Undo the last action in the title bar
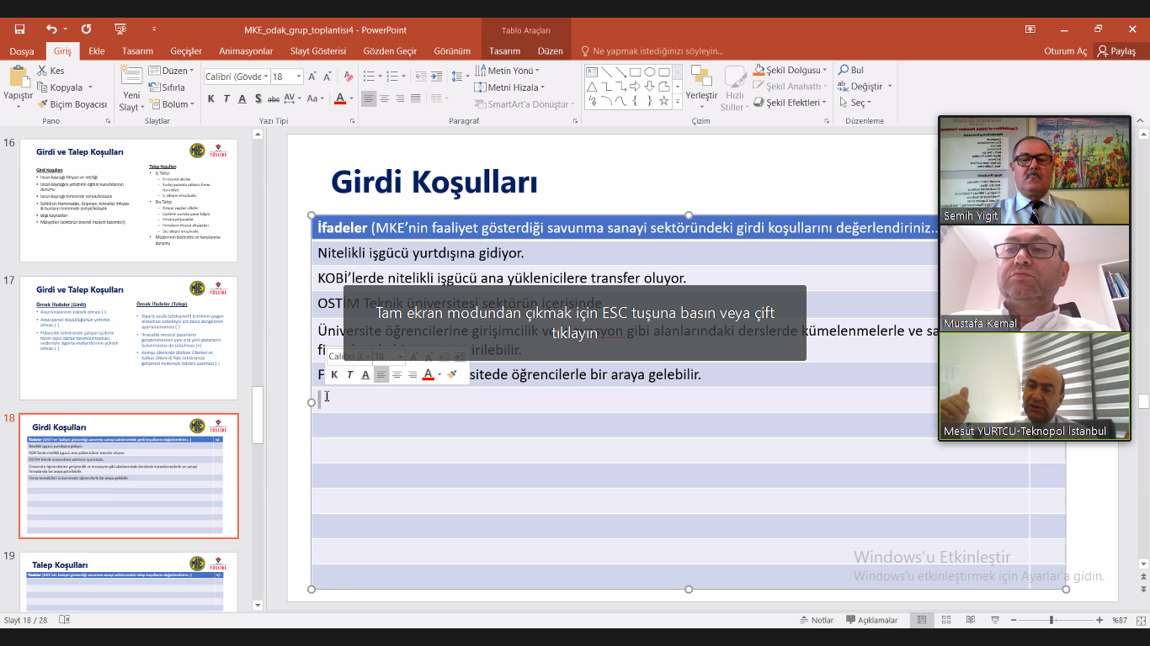This screenshot has width=1150, height=646. 52,29
